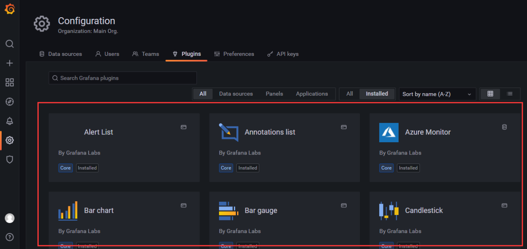Screen dimensions: 527x249
Task: Click panel type icon on Alert List card
Action: click(184, 127)
